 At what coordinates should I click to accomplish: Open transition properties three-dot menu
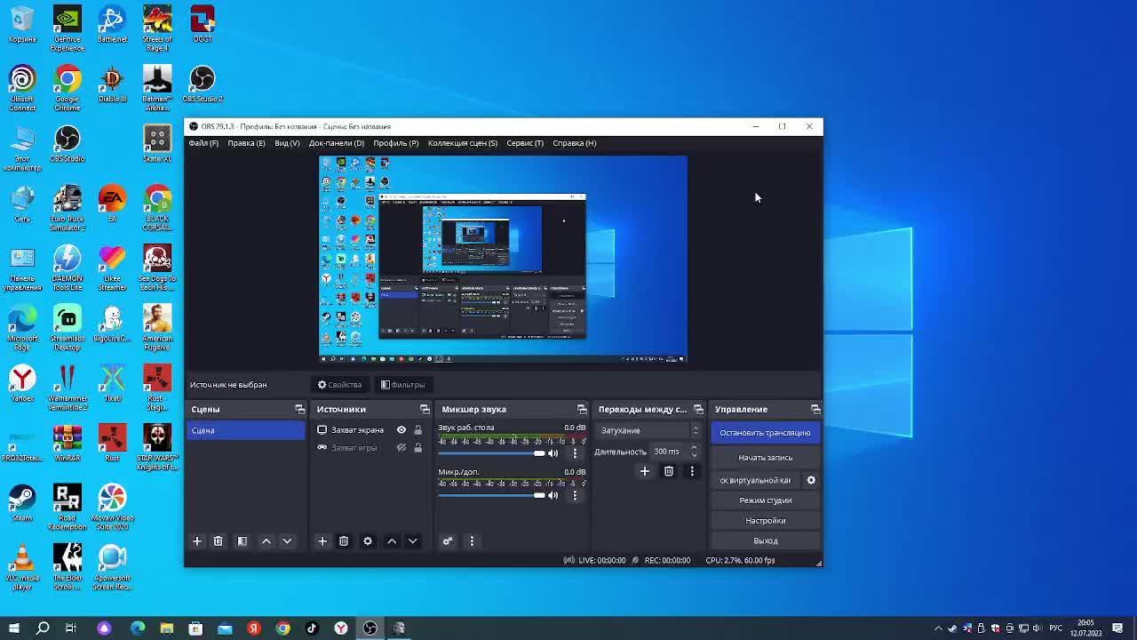[692, 471]
